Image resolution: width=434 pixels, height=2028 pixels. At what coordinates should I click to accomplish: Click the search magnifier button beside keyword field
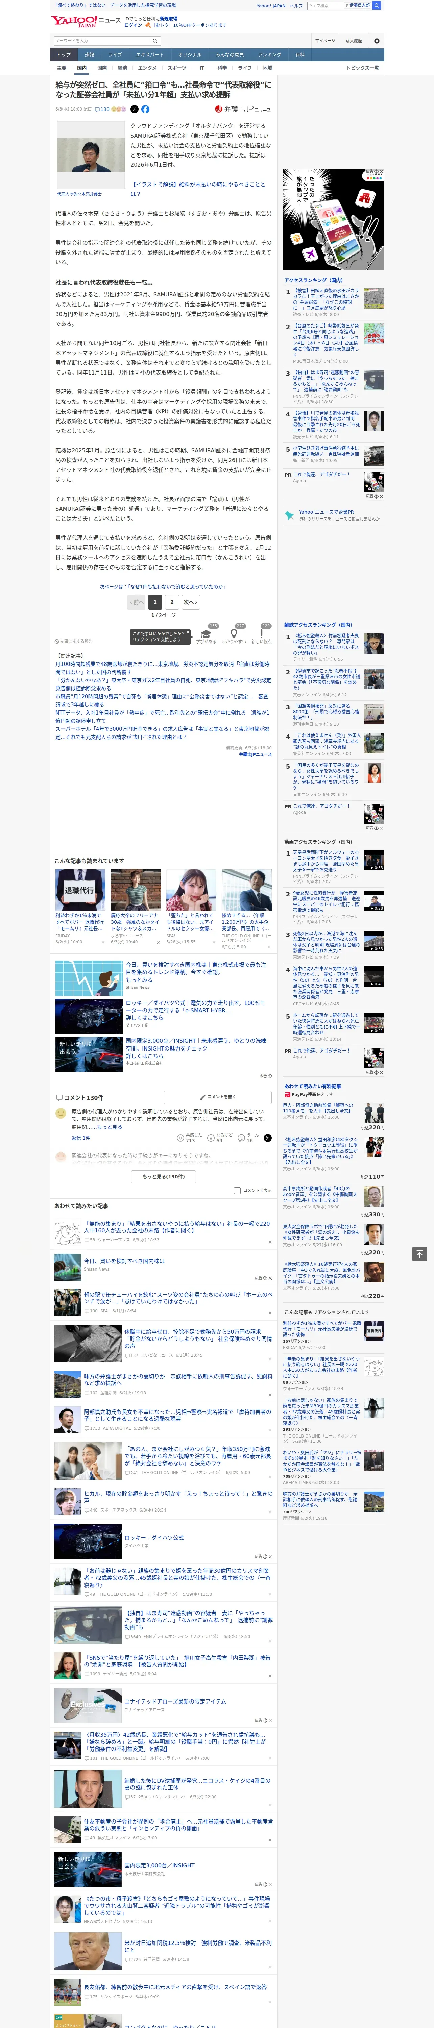click(155, 40)
